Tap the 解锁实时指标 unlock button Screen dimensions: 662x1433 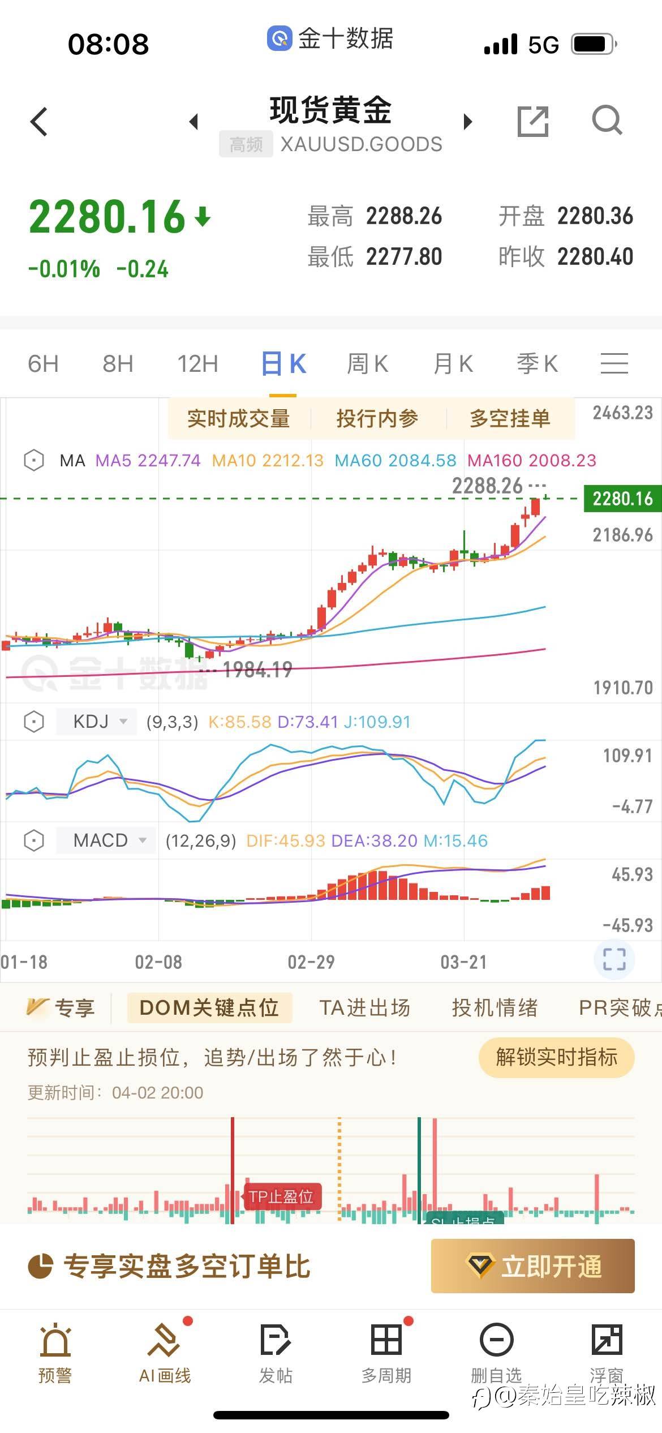[556, 1057]
